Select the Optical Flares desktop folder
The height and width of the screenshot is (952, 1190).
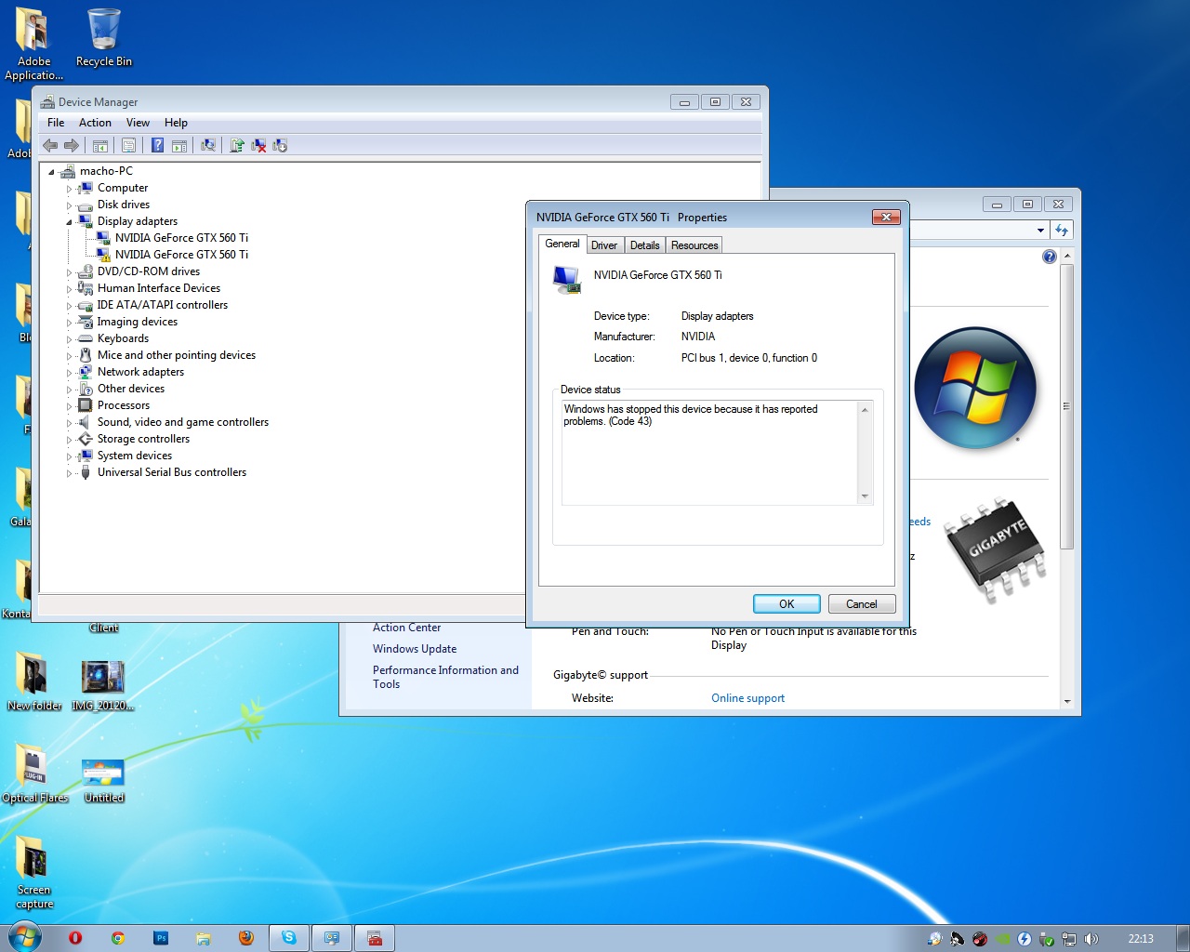pyautogui.click(x=34, y=775)
